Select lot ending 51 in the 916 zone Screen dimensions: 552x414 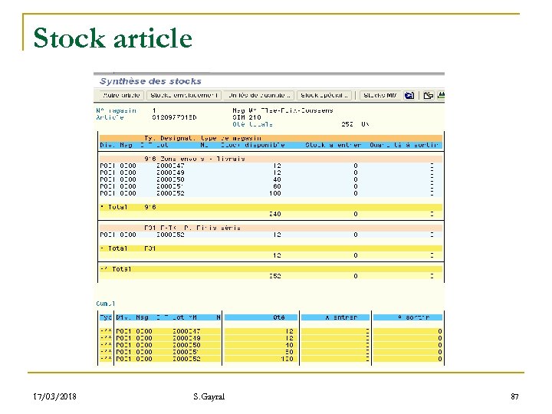[x=170, y=186]
